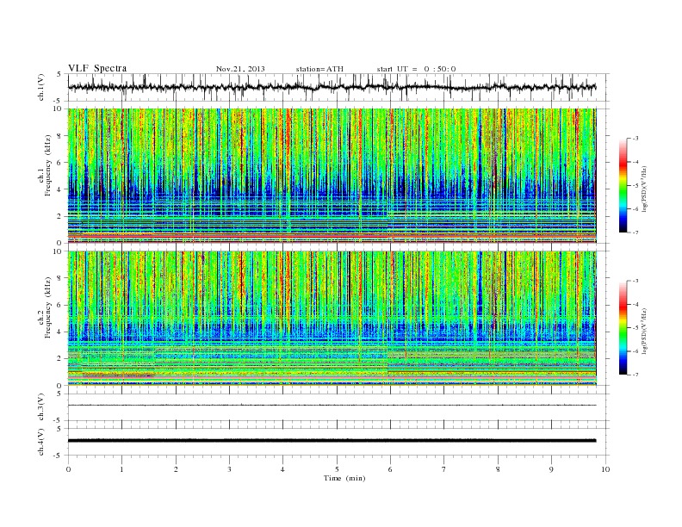Select the ch.2 "Frequency (kHz)" axis label
Image resolution: width=682 pixels, height=527 pixels.
coord(47,307)
